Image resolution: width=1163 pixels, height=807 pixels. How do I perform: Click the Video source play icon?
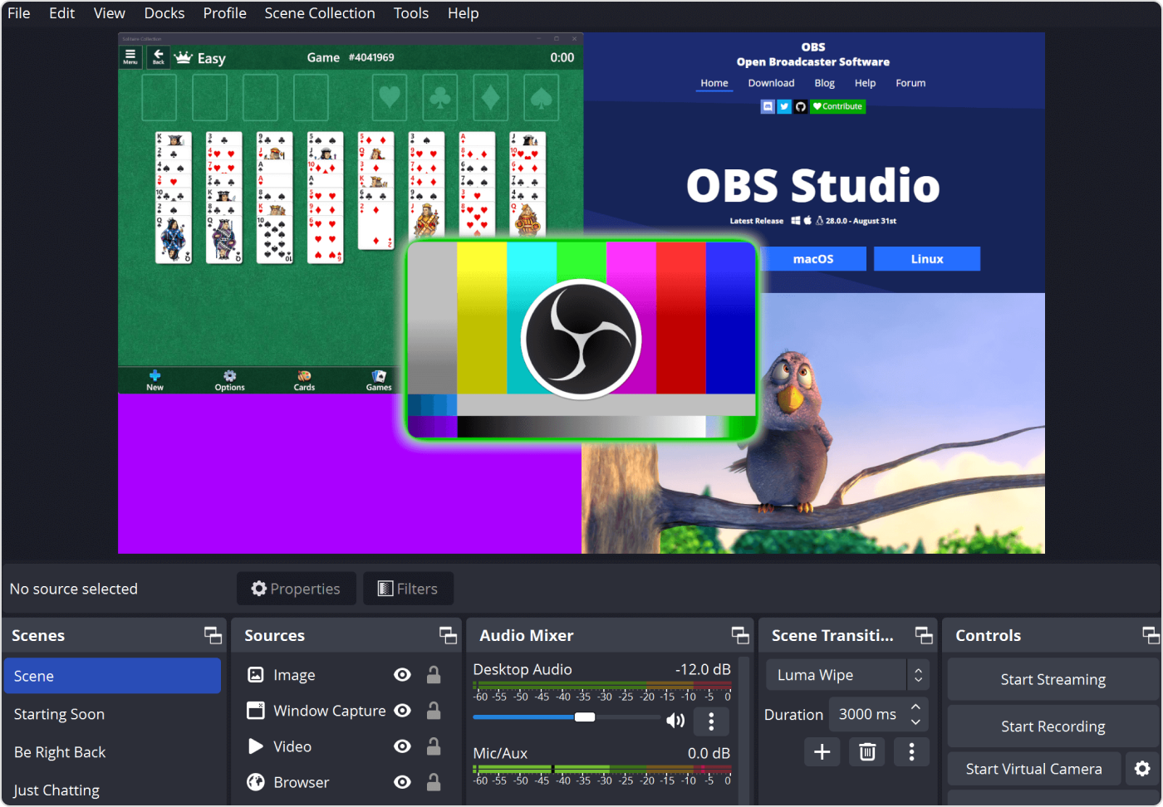pos(255,746)
